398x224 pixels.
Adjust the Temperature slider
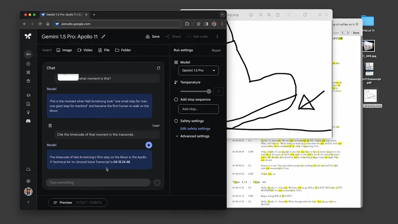196,92
